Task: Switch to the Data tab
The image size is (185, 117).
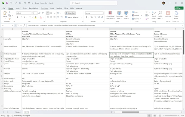Action: point(52,8)
